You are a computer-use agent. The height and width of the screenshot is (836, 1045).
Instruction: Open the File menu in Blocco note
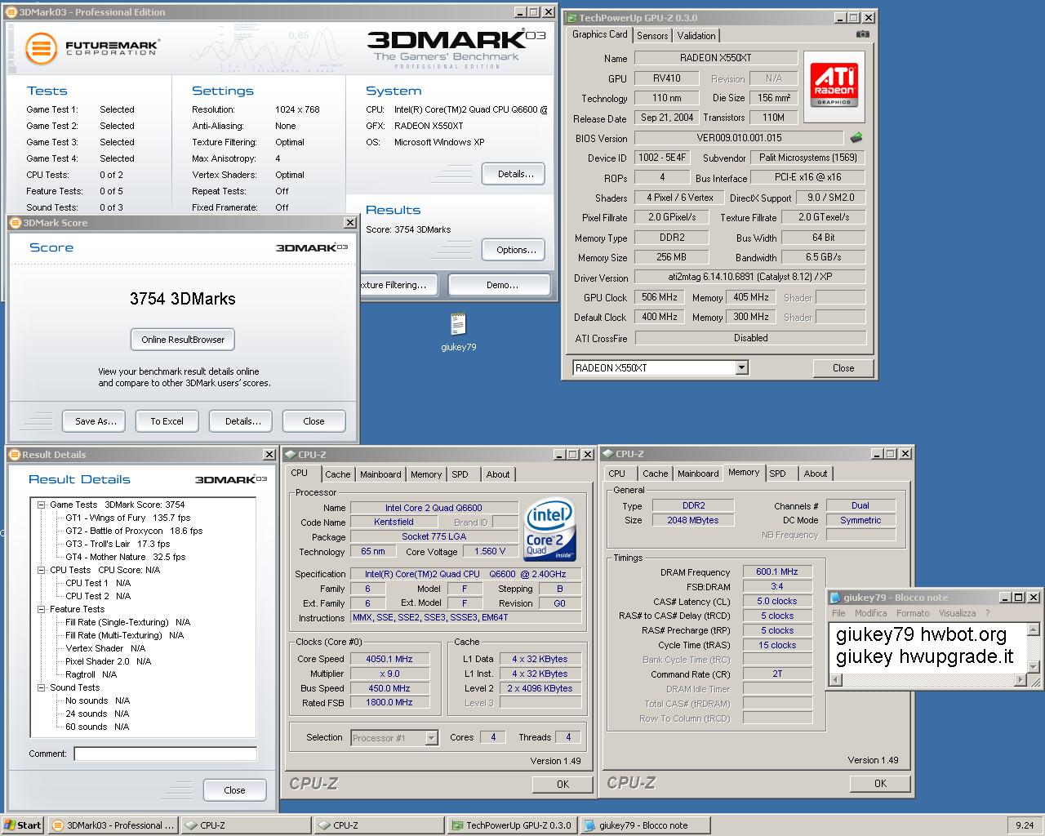[838, 613]
